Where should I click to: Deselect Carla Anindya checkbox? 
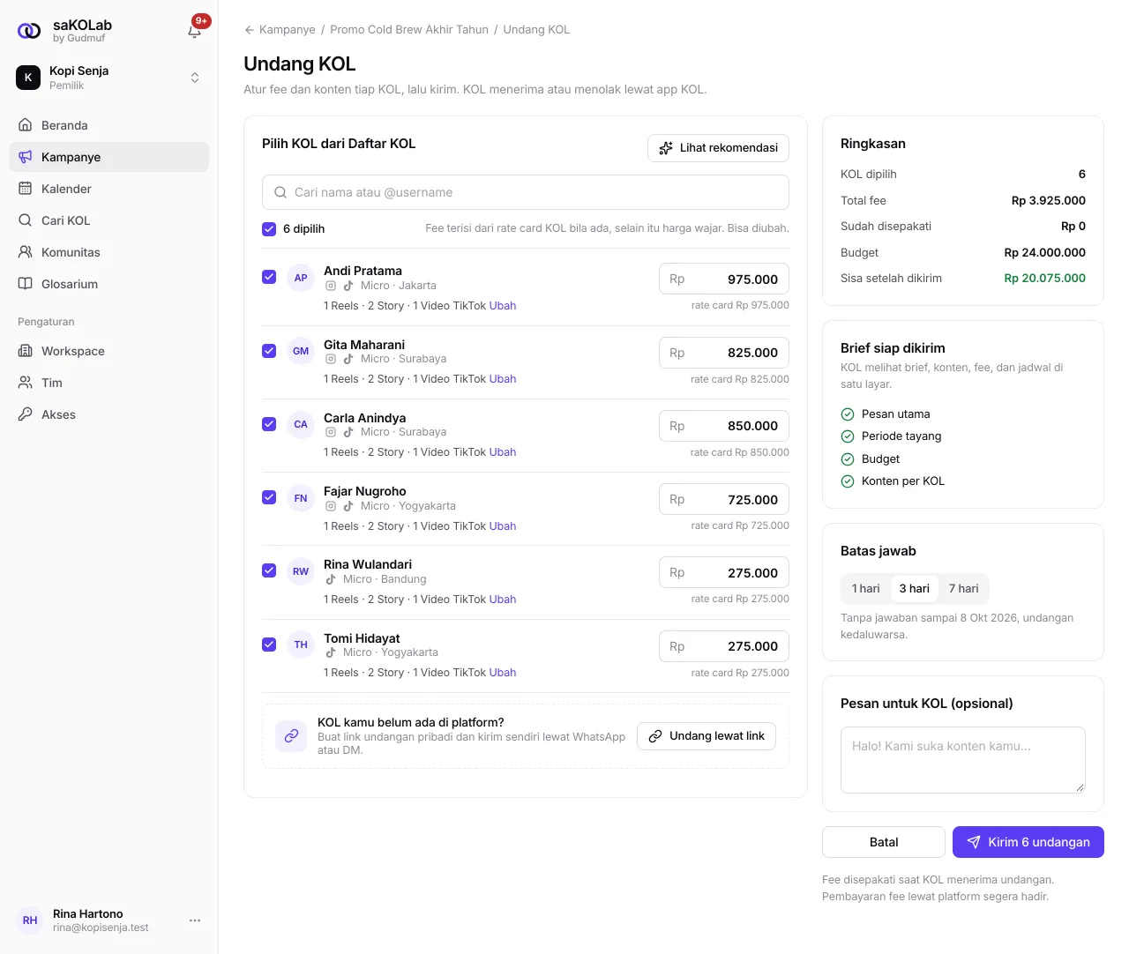tap(269, 424)
